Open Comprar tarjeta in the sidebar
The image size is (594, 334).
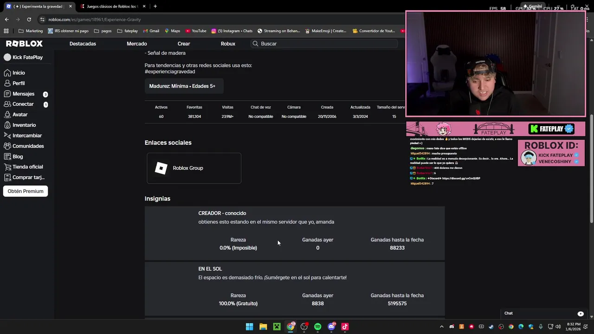[28, 177]
